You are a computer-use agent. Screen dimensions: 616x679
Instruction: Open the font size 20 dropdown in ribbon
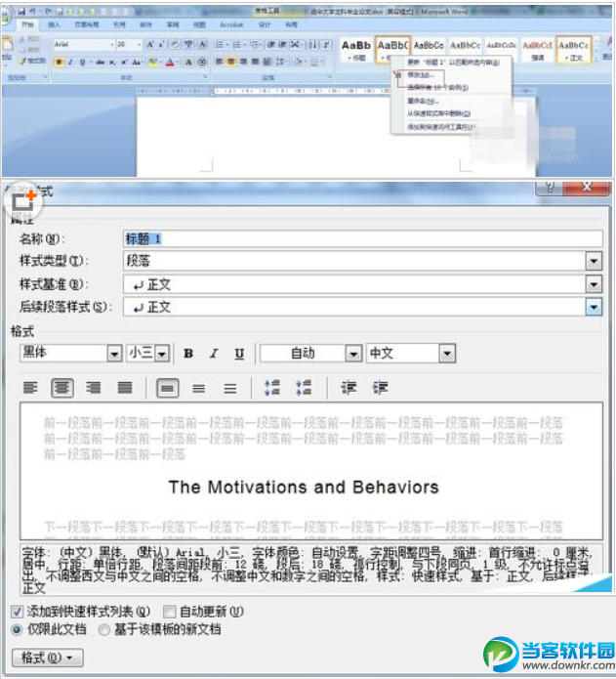click(x=139, y=44)
